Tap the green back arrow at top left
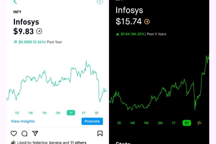This screenshot has width=216, height=144. [15, 2]
